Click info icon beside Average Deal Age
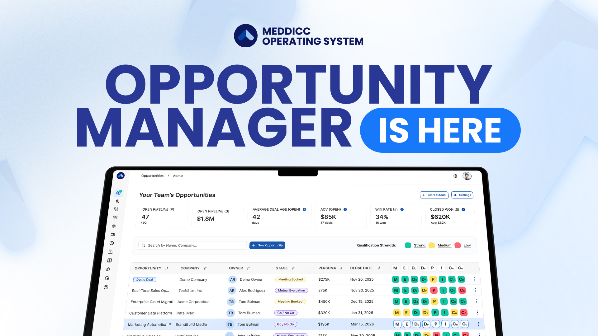The height and width of the screenshot is (336, 598). pos(304,209)
